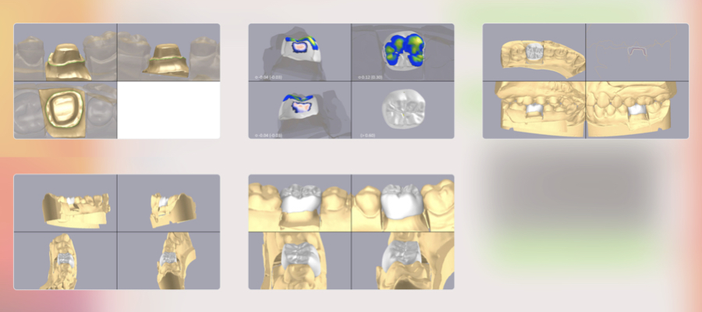The image size is (702, 312).
Task: Select the cross-section outline view with red contour
Action: (x=637, y=52)
